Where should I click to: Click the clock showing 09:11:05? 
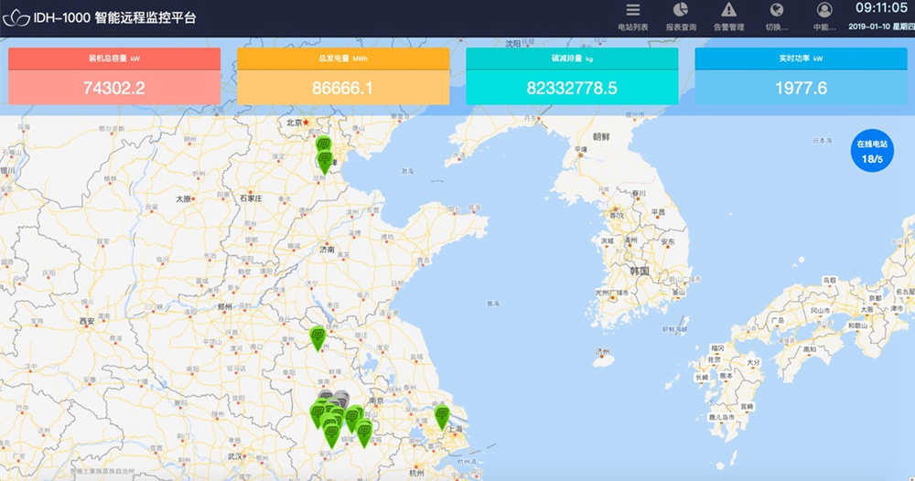click(x=880, y=9)
